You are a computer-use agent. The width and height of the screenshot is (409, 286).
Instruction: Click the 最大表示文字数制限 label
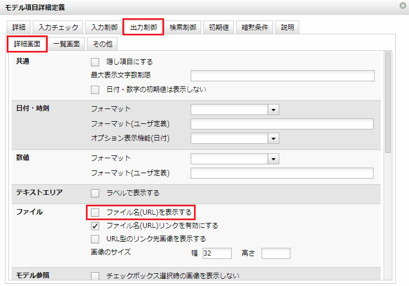[x=121, y=75]
